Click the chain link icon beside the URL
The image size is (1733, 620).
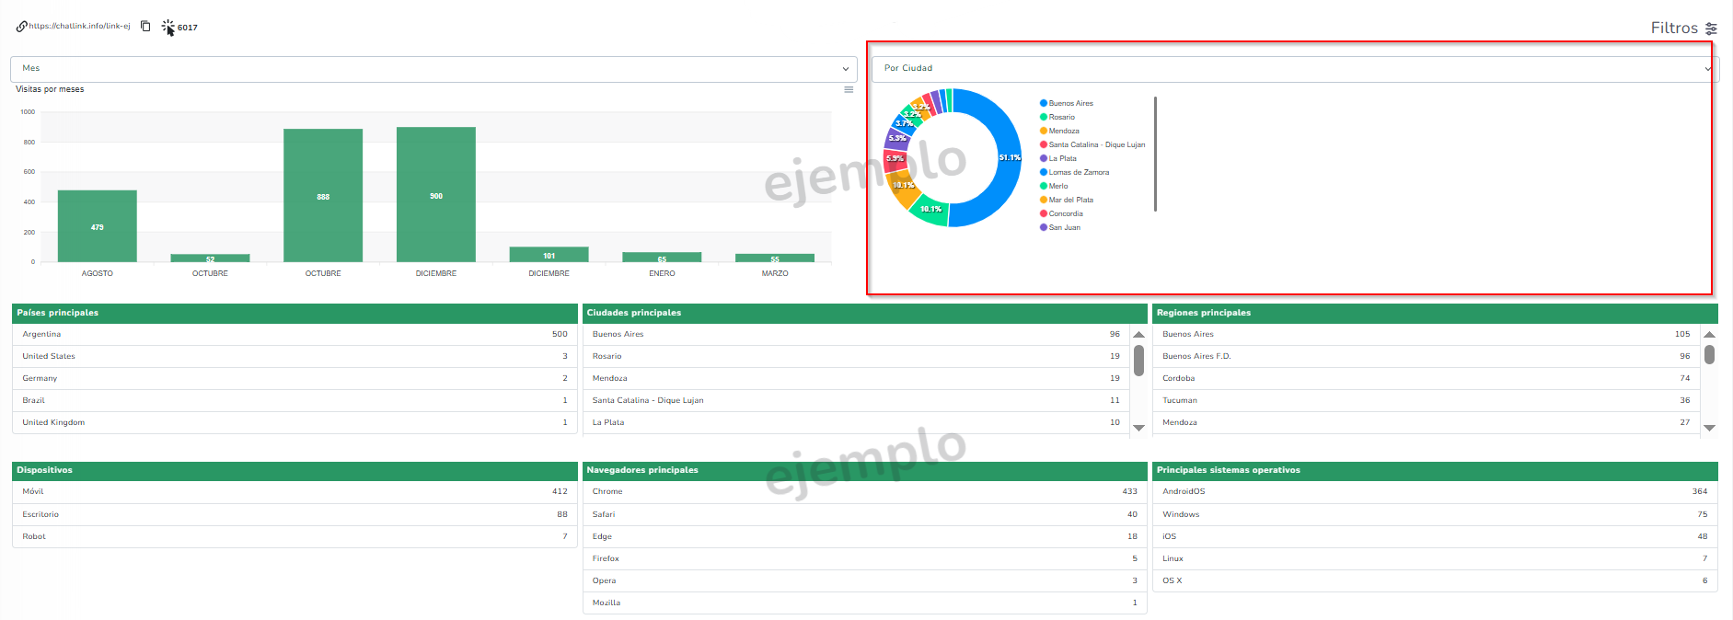21,27
